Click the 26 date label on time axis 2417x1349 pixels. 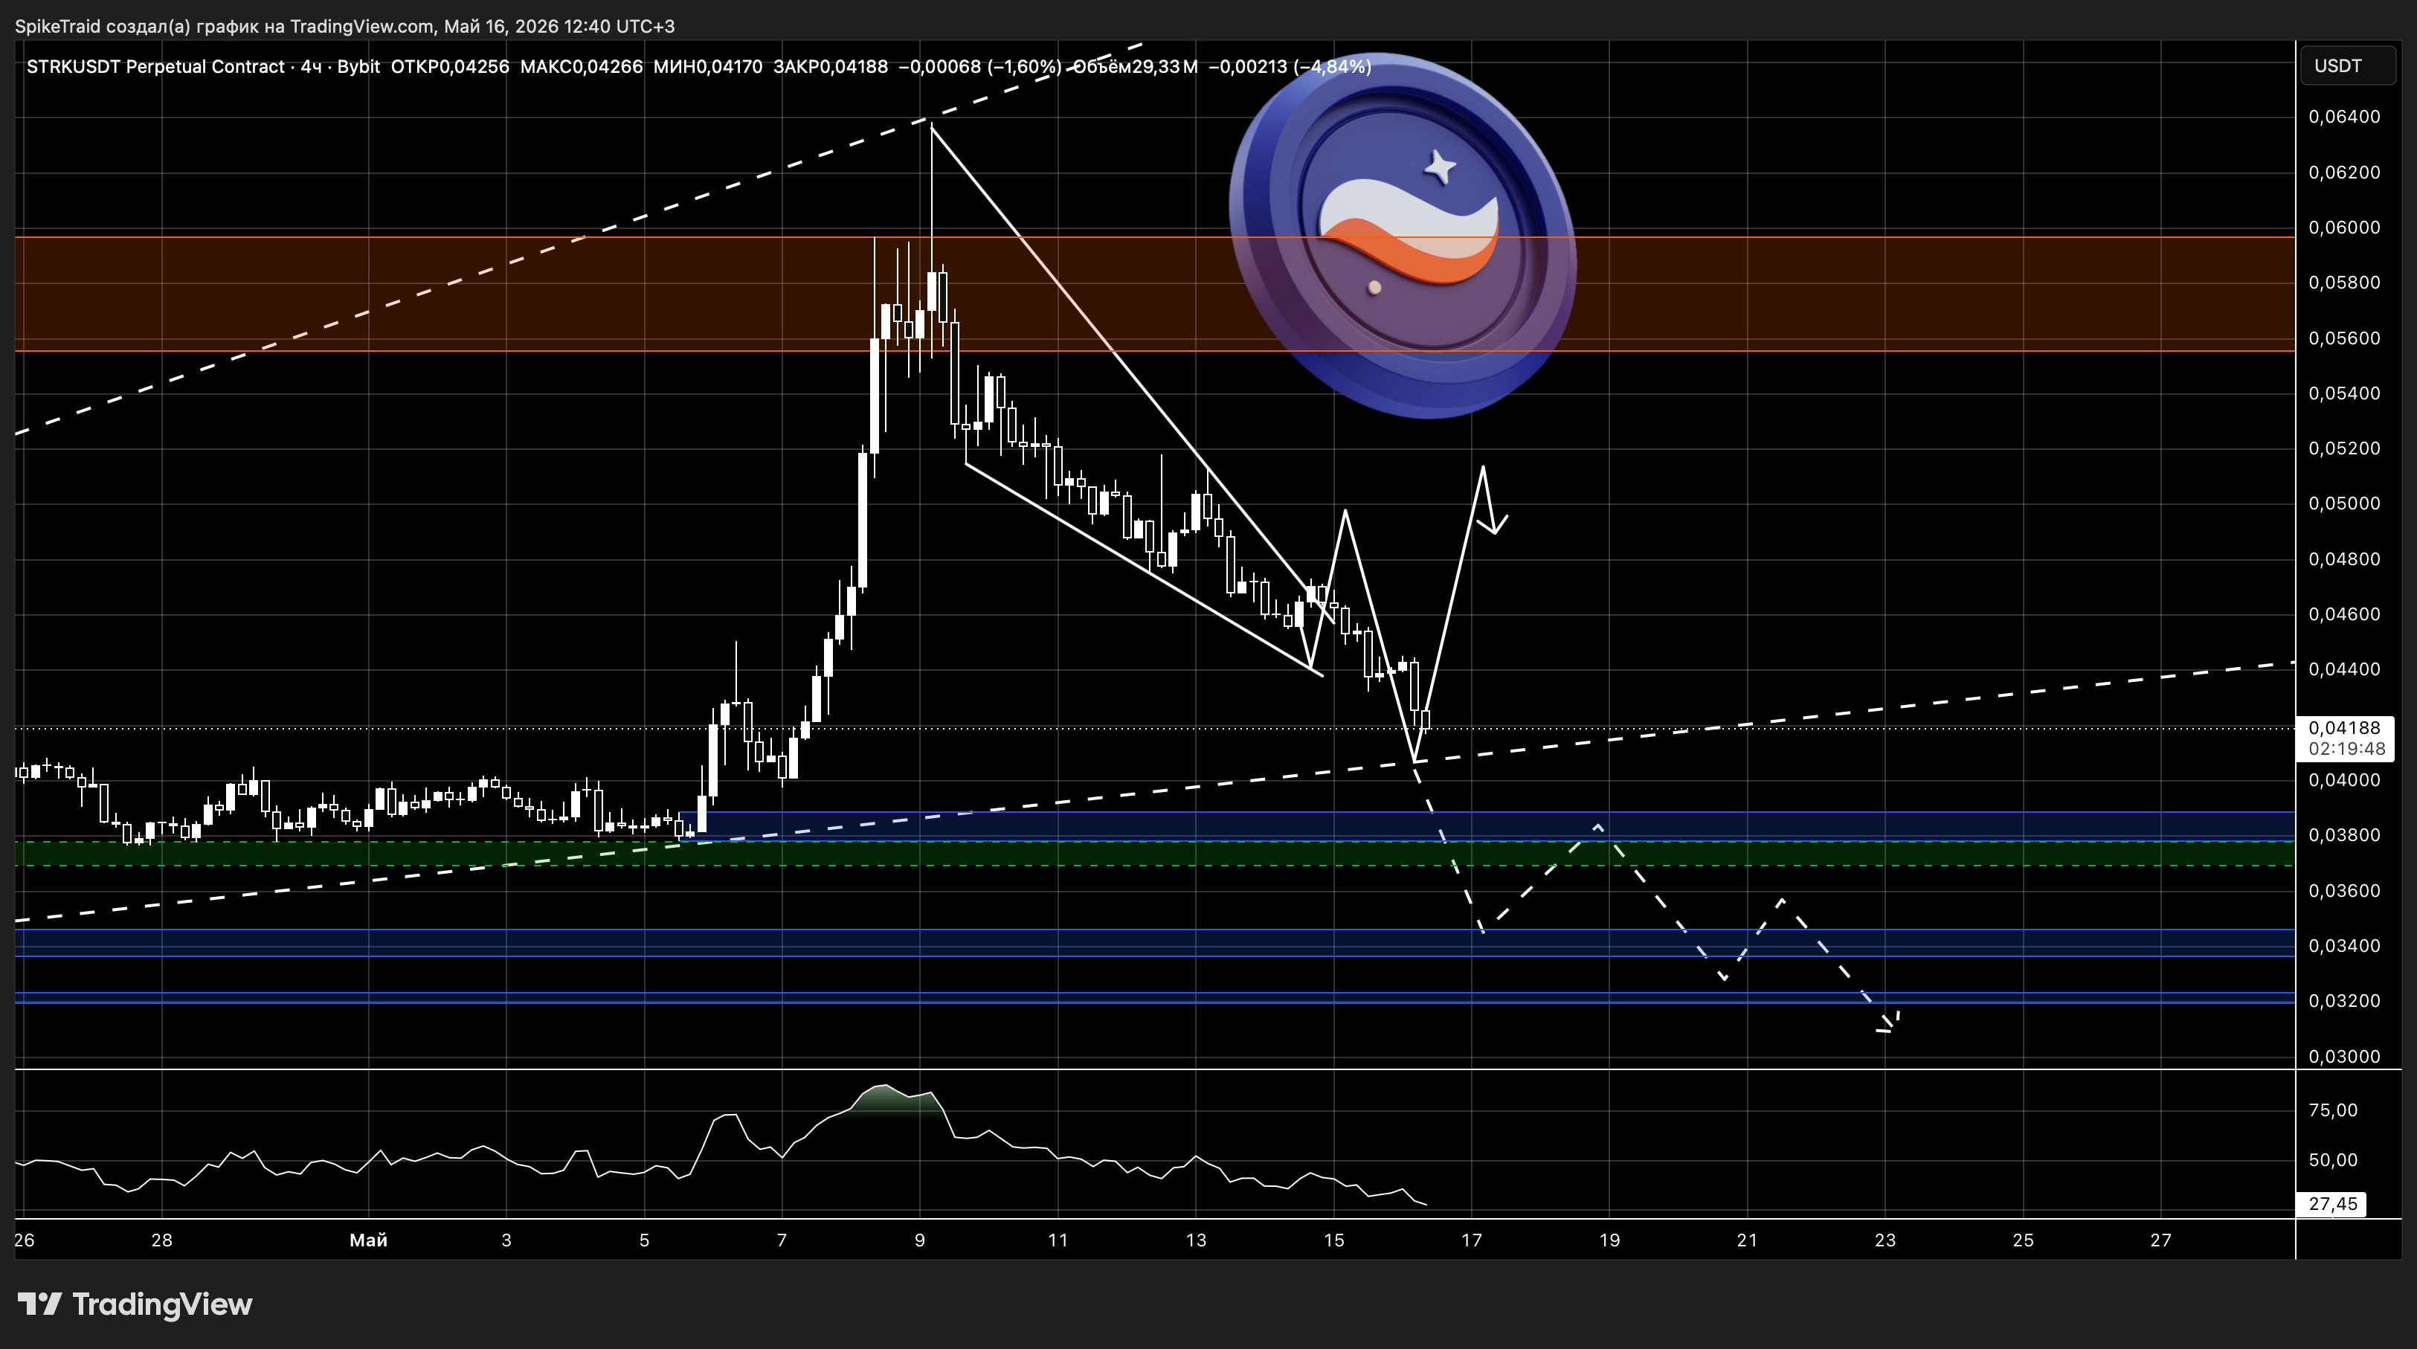[25, 1240]
